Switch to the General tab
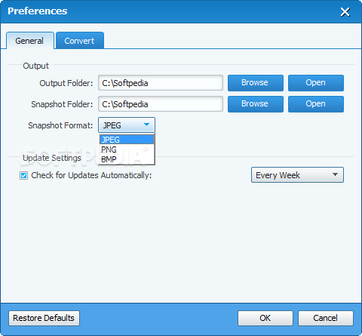 tap(29, 41)
